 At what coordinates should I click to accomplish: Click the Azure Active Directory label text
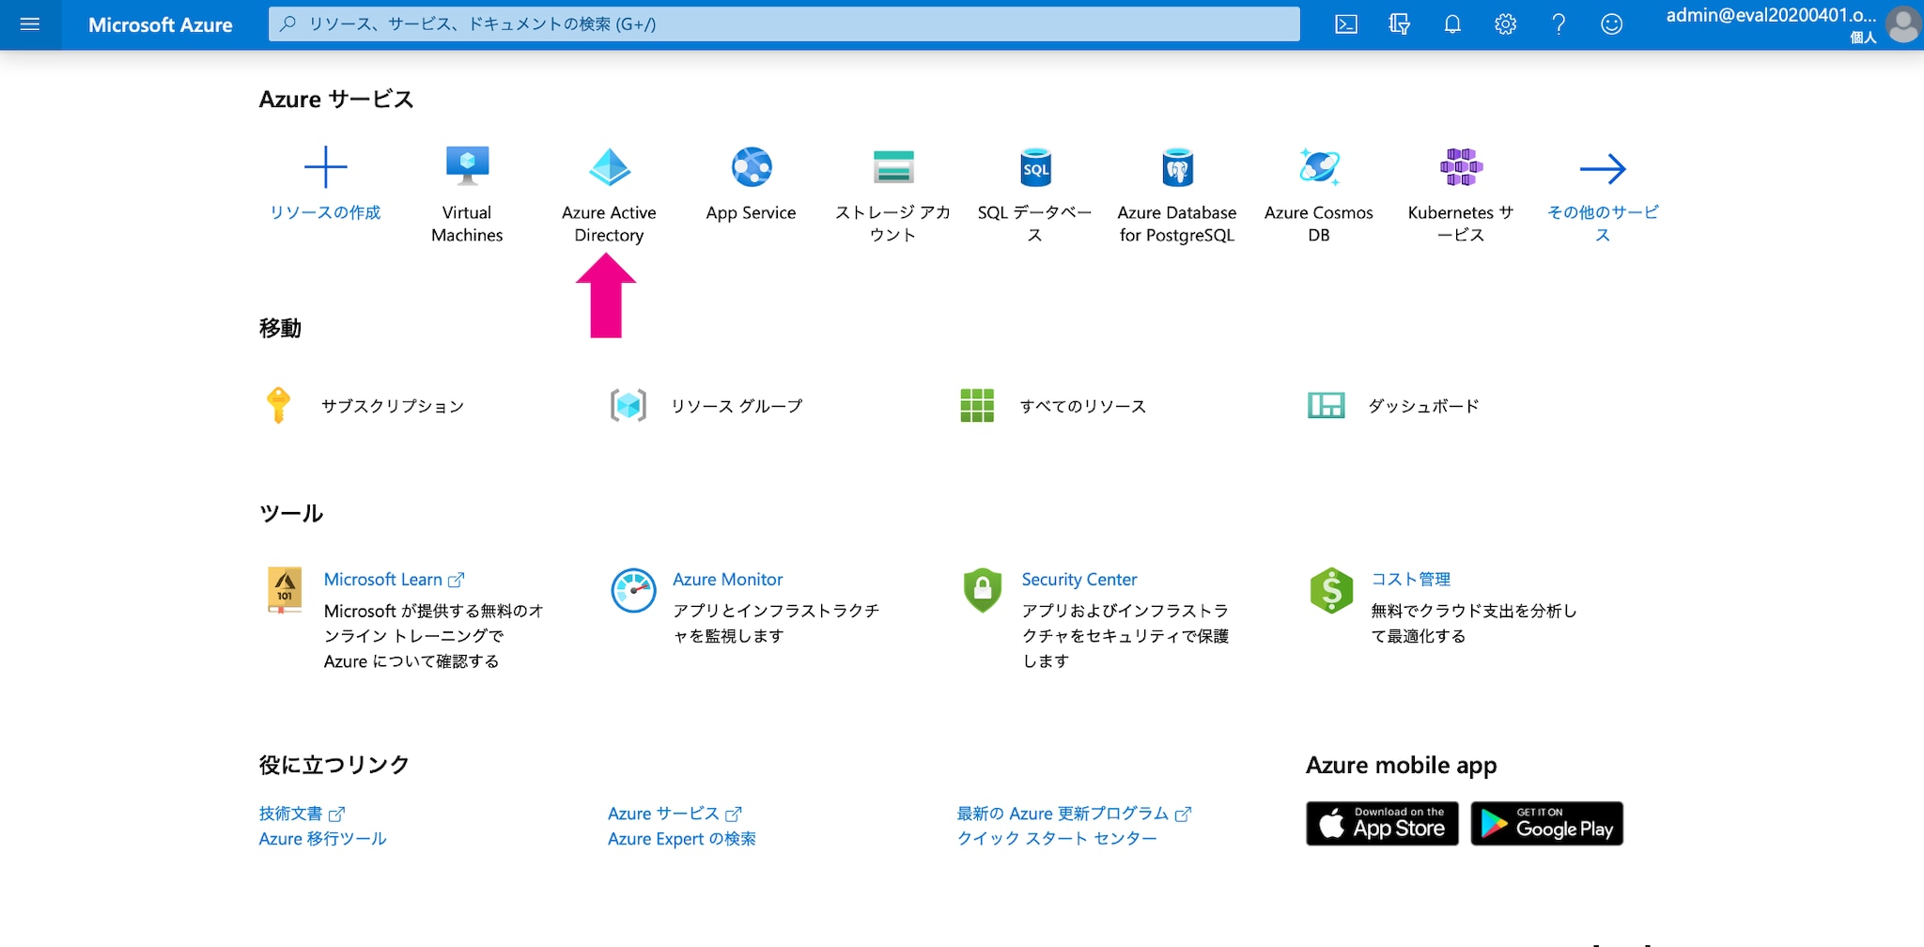tap(609, 224)
